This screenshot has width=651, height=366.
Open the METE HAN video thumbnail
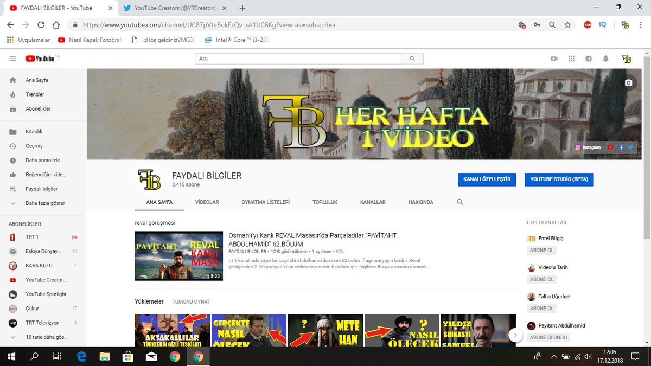[325, 330]
